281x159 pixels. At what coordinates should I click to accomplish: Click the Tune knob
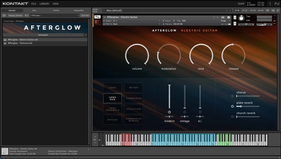click(x=241, y=18)
